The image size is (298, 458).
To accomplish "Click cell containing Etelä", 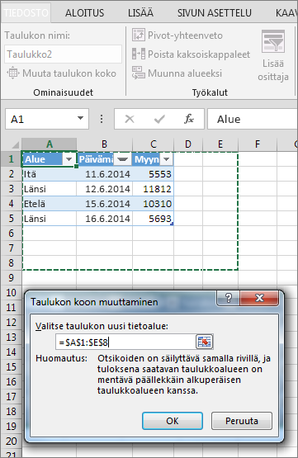I will point(49,204).
